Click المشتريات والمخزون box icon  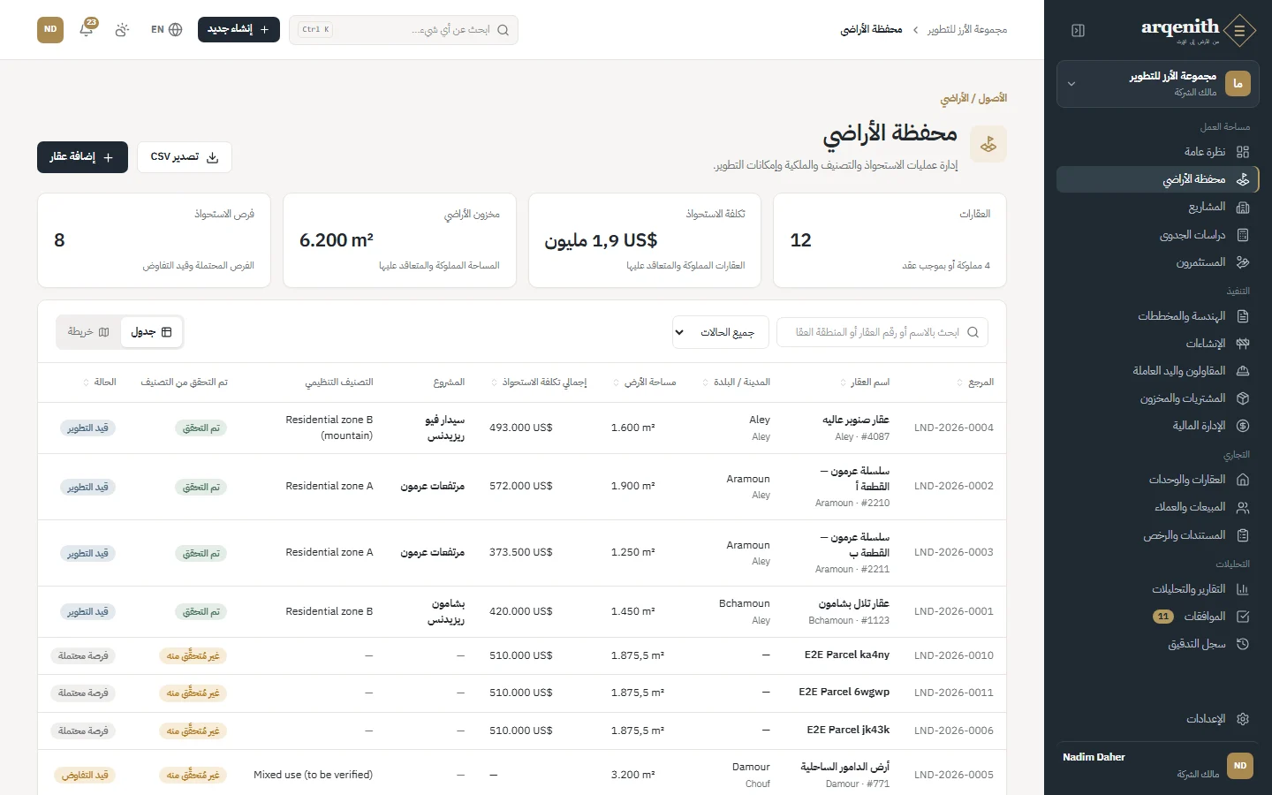pyautogui.click(x=1243, y=398)
